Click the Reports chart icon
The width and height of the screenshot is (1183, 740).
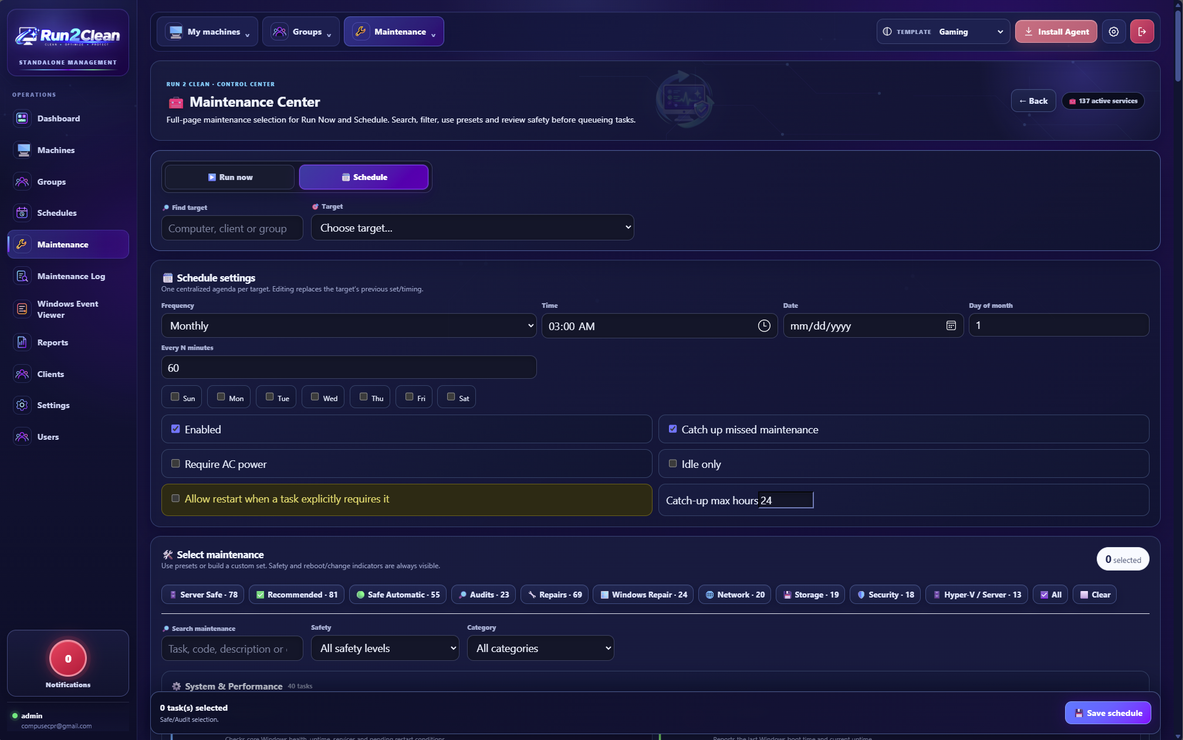tap(22, 342)
